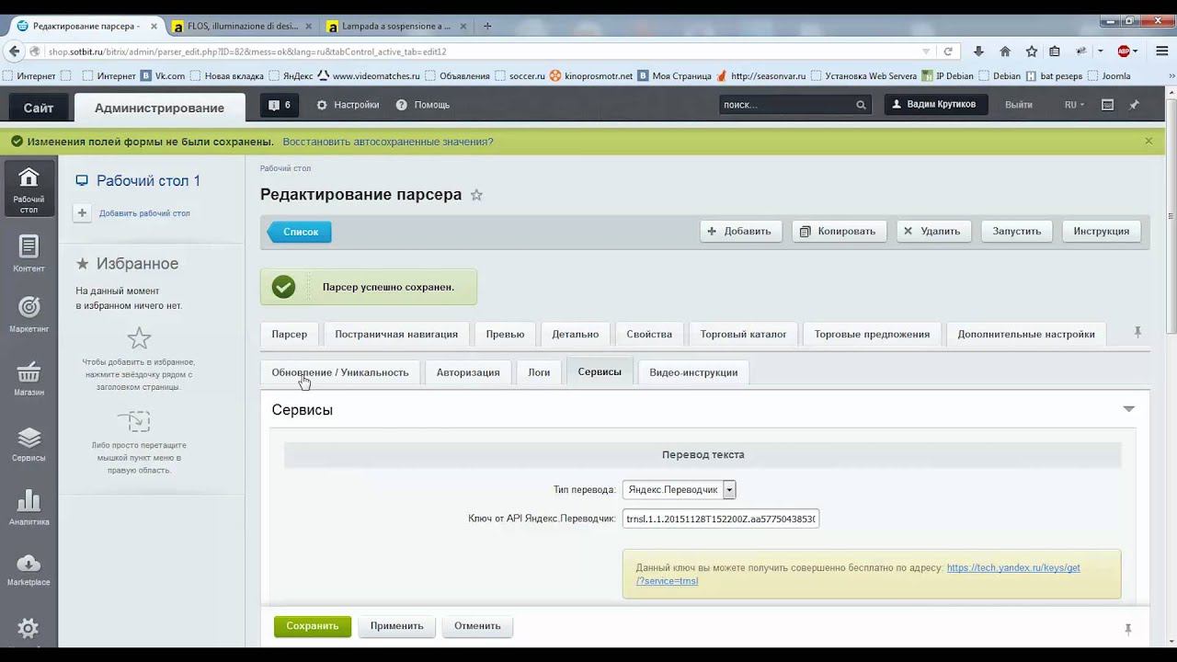Switch to Детально tab

coord(576,335)
